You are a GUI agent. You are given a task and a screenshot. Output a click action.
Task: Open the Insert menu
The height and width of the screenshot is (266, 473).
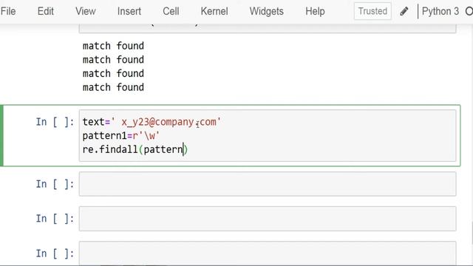(x=129, y=12)
